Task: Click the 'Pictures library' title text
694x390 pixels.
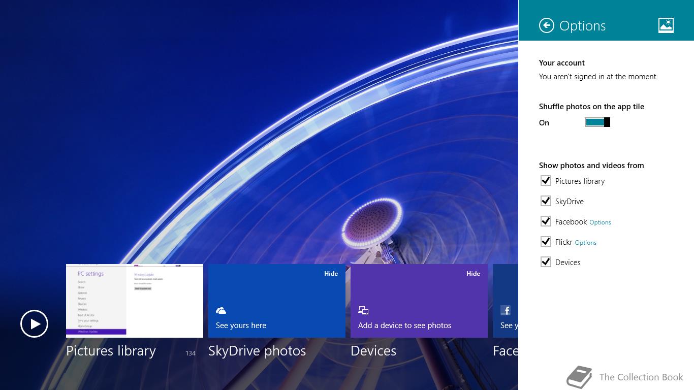Action: [111, 351]
